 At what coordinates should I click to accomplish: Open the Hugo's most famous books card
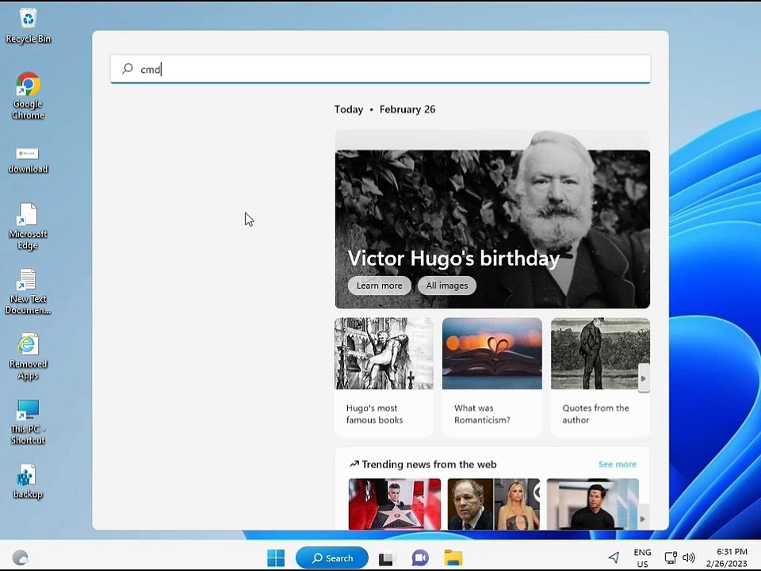[384, 377]
